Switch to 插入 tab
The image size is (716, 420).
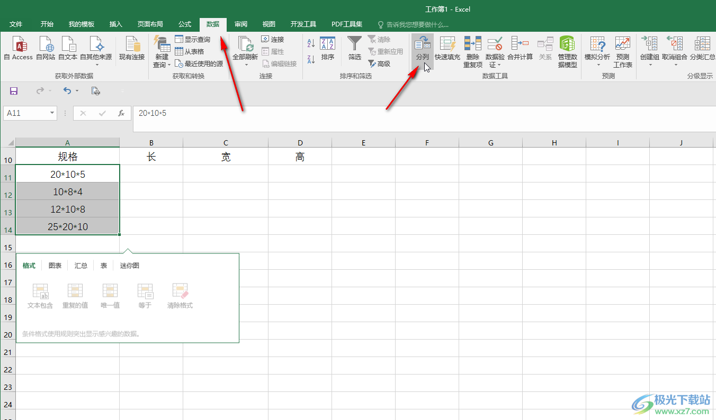click(116, 24)
